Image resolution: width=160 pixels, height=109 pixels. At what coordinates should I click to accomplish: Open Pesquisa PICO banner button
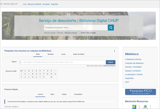(140, 92)
